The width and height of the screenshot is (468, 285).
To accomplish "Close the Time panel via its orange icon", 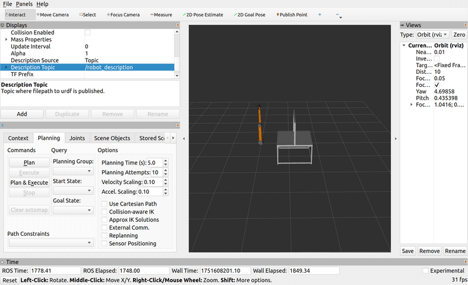I will click(x=466, y=262).
